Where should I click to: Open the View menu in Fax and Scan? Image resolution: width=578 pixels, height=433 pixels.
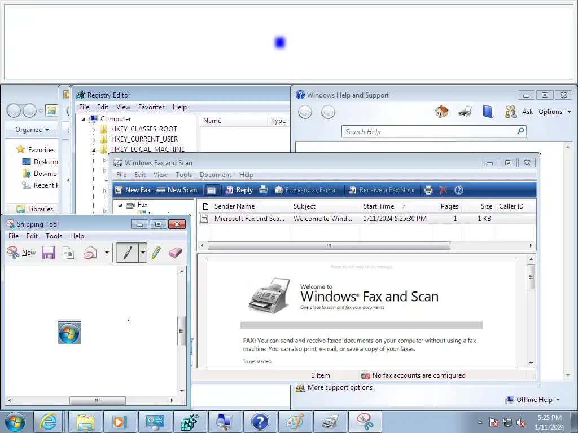coord(160,175)
